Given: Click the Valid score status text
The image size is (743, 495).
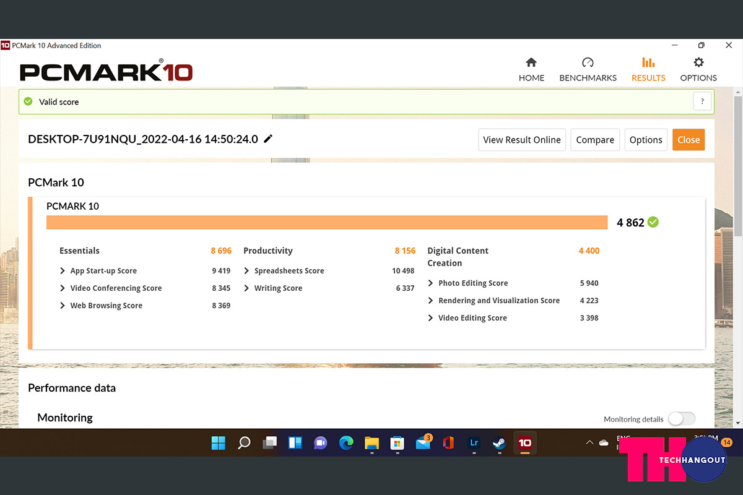Looking at the screenshot, I should [59, 101].
